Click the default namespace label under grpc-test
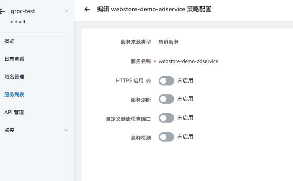The height and width of the screenshot is (181, 293). click(18, 22)
